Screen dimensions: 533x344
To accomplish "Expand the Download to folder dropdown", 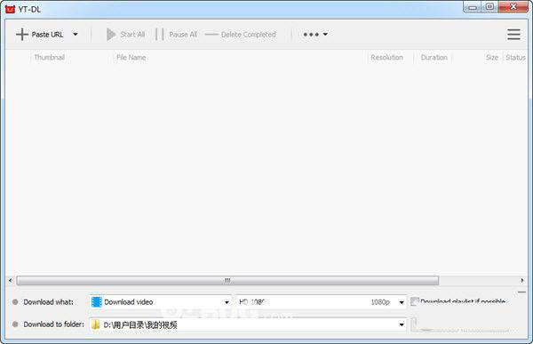I will [402, 324].
